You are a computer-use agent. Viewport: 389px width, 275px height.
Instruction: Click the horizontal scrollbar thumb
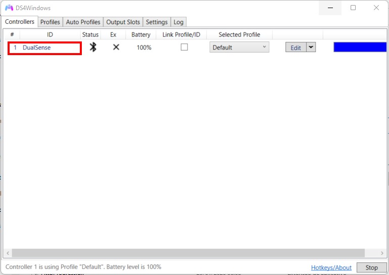coord(188,253)
